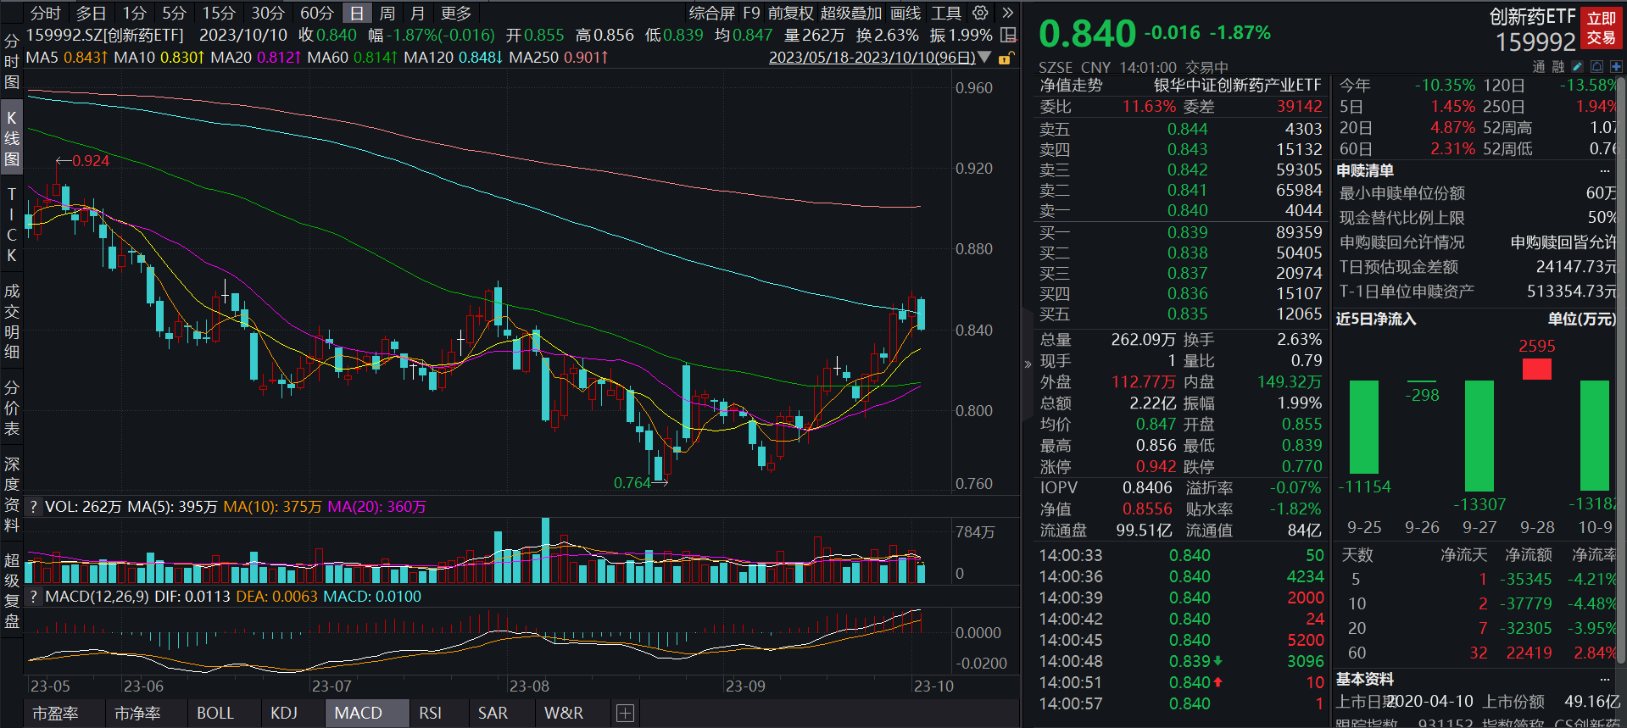Select the 5分 period
The height and width of the screenshot is (728, 1627).
pyautogui.click(x=174, y=13)
